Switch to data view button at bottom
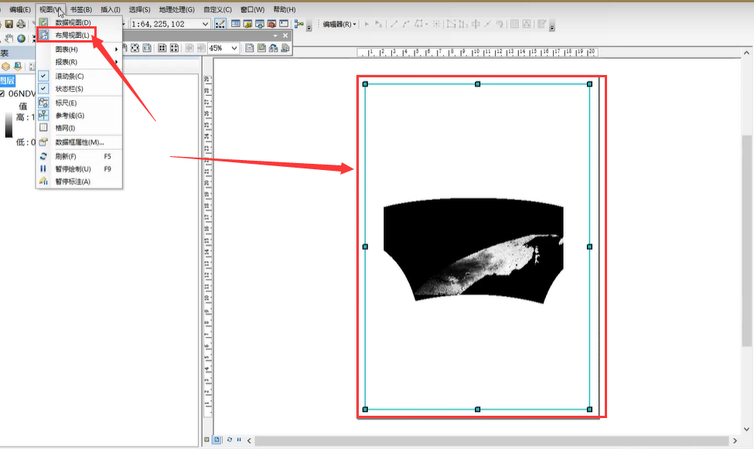 pyautogui.click(x=206, y=440)
